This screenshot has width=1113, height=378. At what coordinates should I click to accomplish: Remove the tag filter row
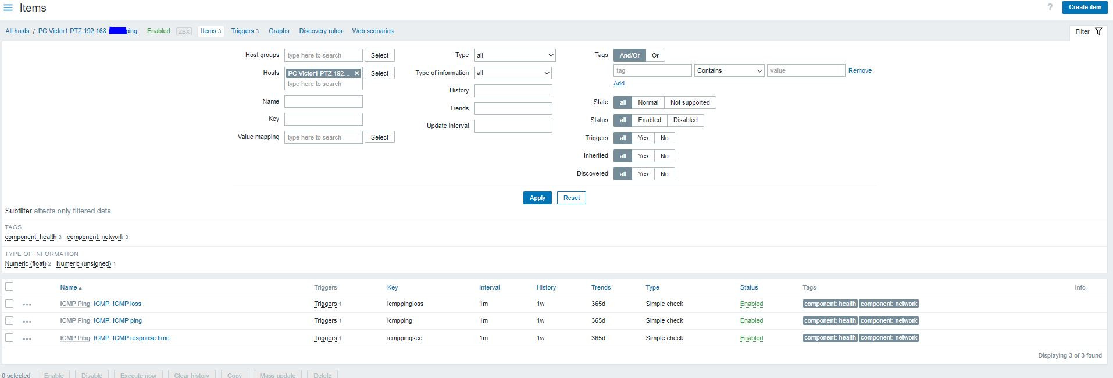(x=859, y=71)
